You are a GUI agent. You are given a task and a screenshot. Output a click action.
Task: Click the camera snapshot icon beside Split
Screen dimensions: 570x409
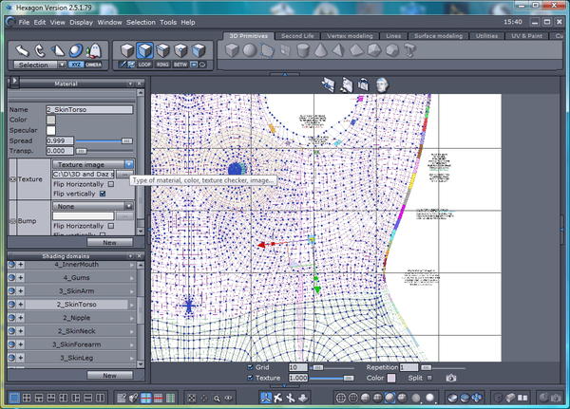click(451, 378)
